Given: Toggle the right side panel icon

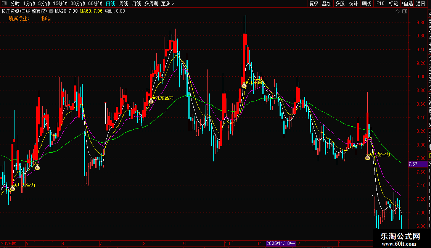Looking at the screenshot, I should 405,11.
